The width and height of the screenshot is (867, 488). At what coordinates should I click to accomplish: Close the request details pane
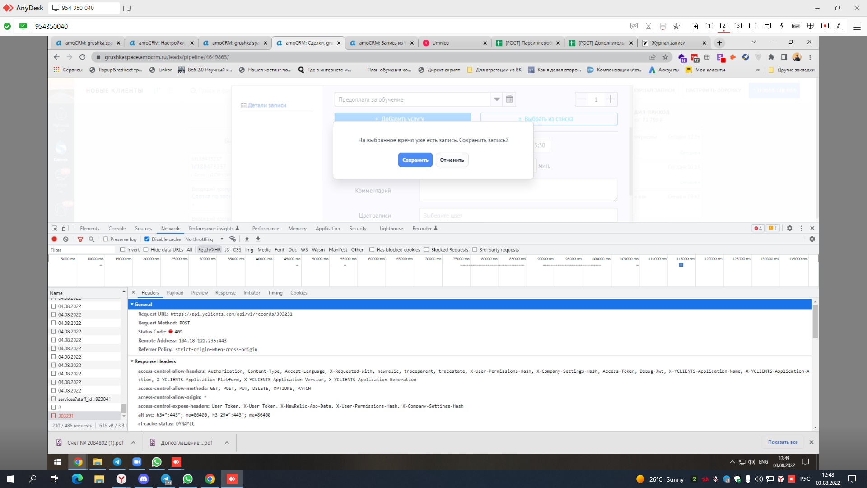click(134, 293)
